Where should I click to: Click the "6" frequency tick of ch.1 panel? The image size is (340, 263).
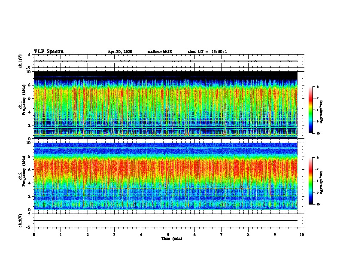click(x=30, y=98)
